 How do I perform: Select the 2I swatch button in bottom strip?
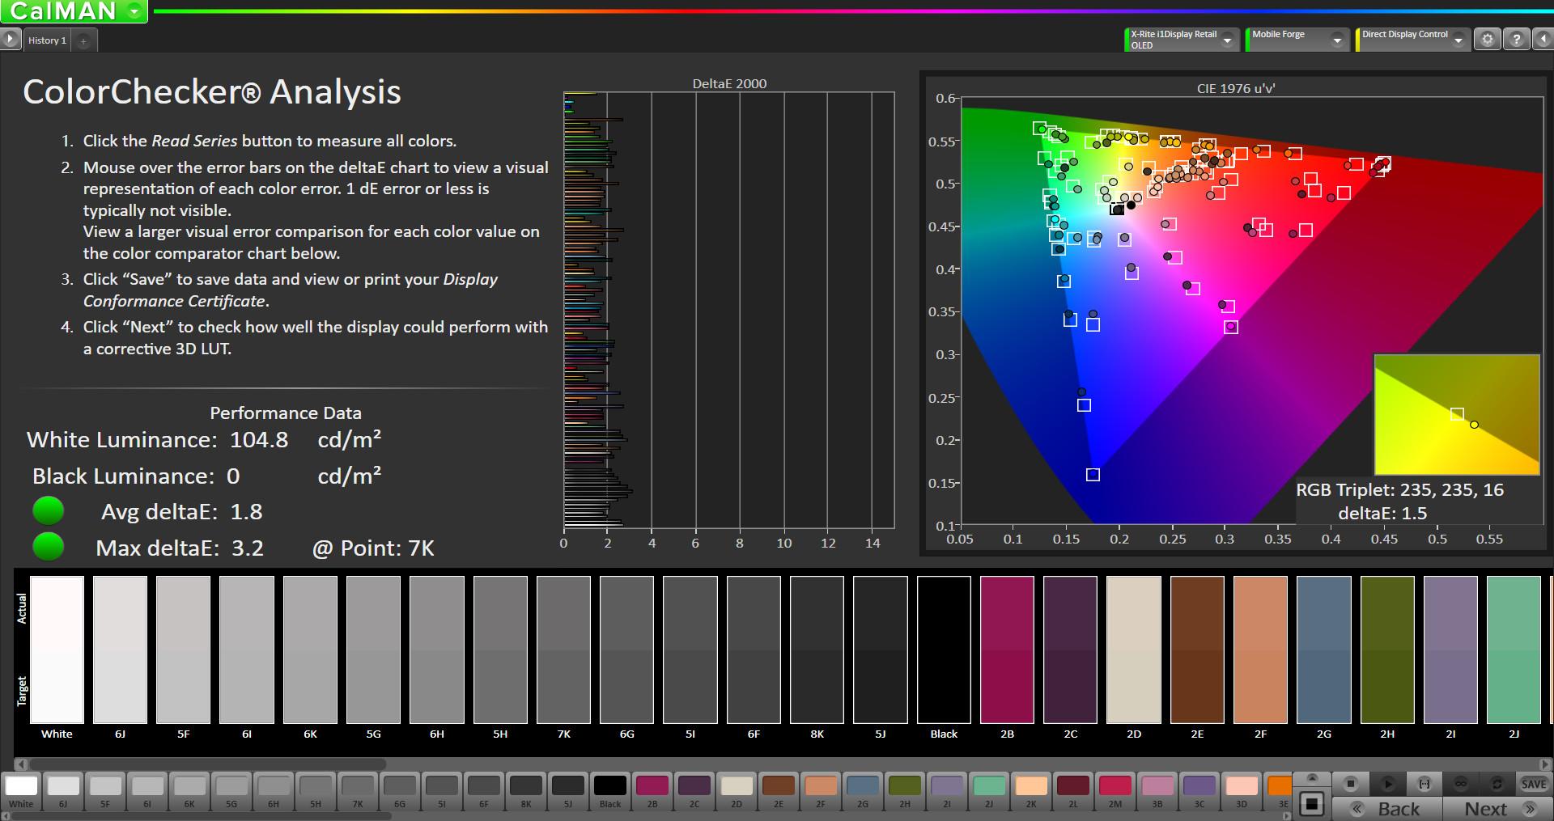tap(947, 792)
